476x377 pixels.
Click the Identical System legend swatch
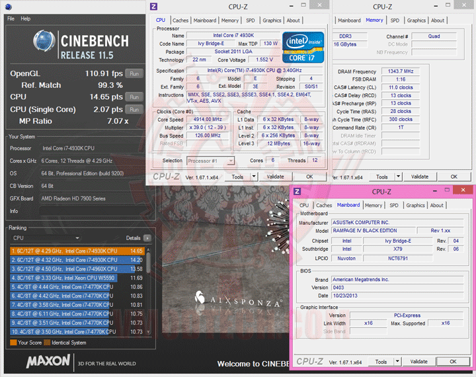47,343
